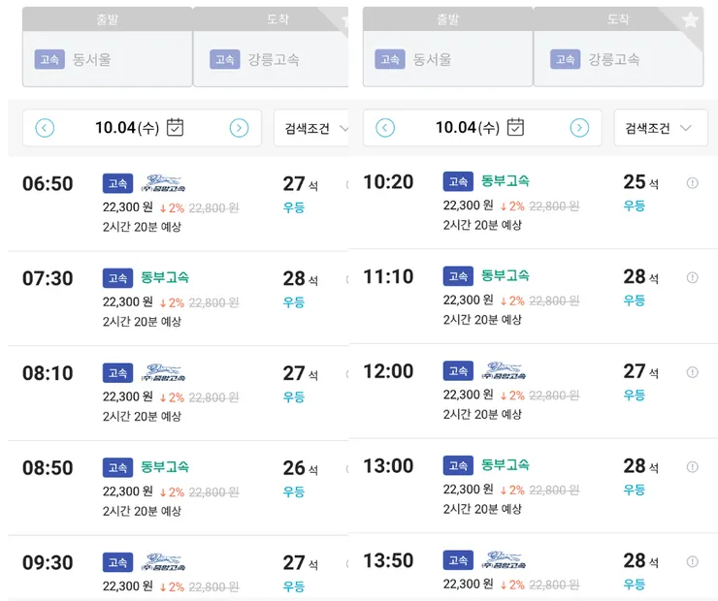The image size is (718, 601).
Task: Go to next day in left panel
Action: pyautogui.click(x=239, y=128)
